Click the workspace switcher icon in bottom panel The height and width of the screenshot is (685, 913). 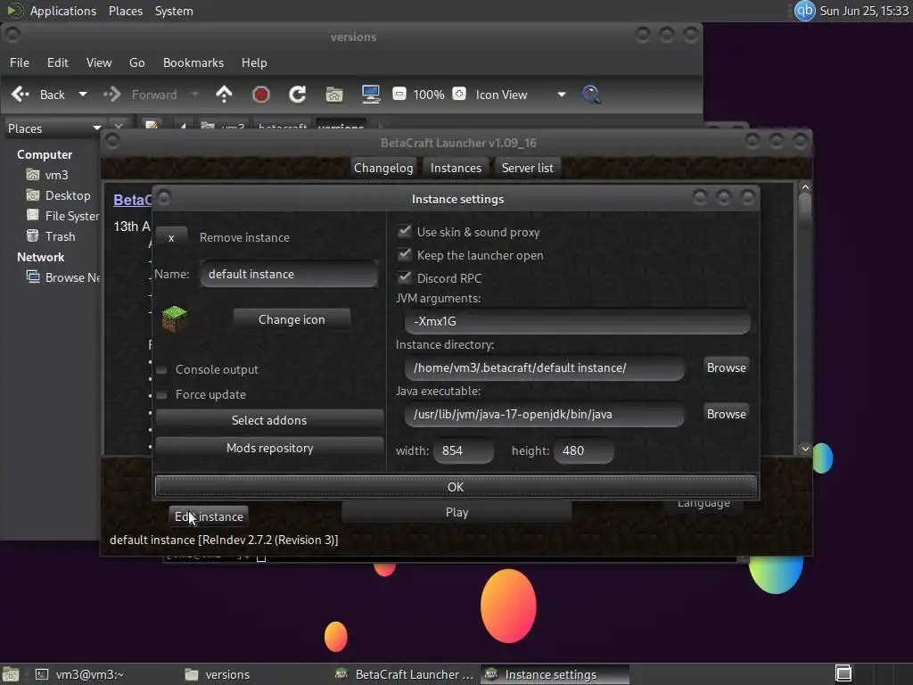[843, 673]
